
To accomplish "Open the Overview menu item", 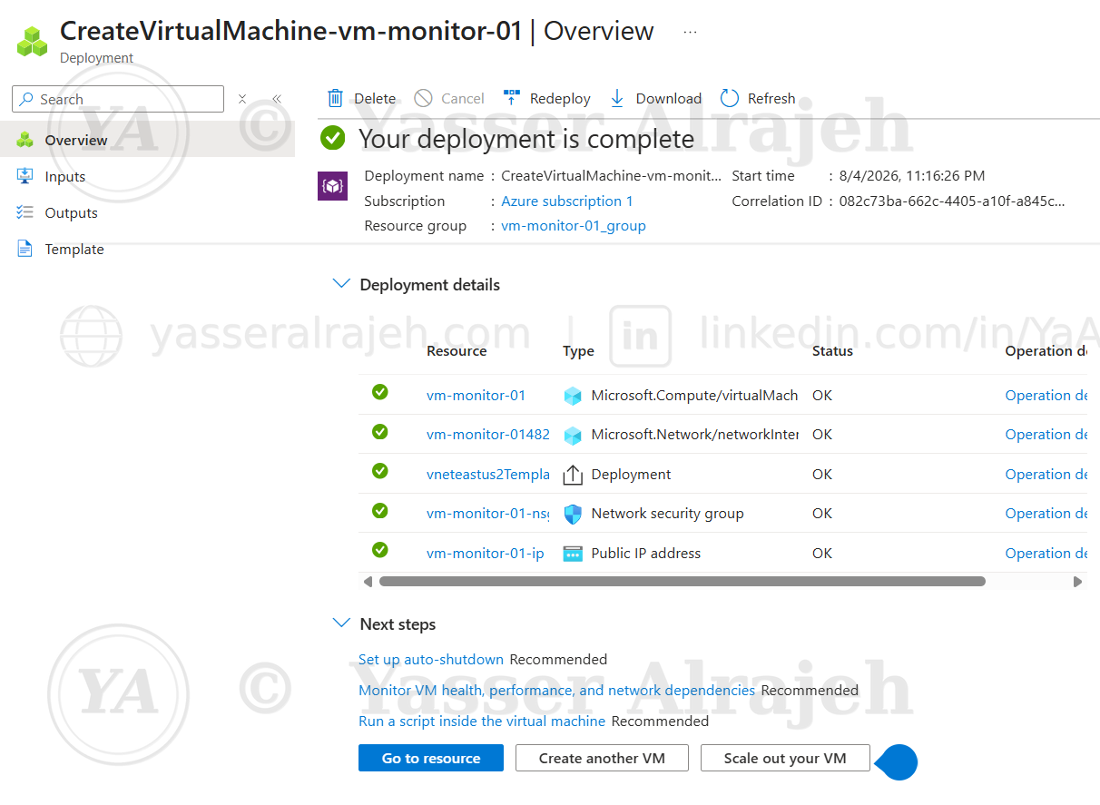I will point(147,140).
